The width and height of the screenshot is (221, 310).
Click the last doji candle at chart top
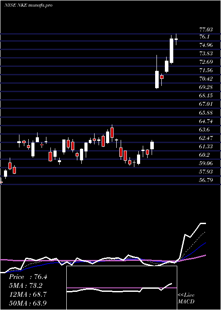(x=176, y=39)
